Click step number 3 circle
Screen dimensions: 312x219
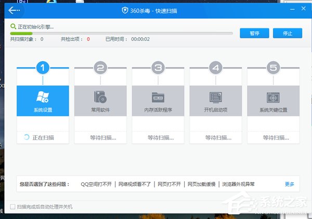pos(158,68)
